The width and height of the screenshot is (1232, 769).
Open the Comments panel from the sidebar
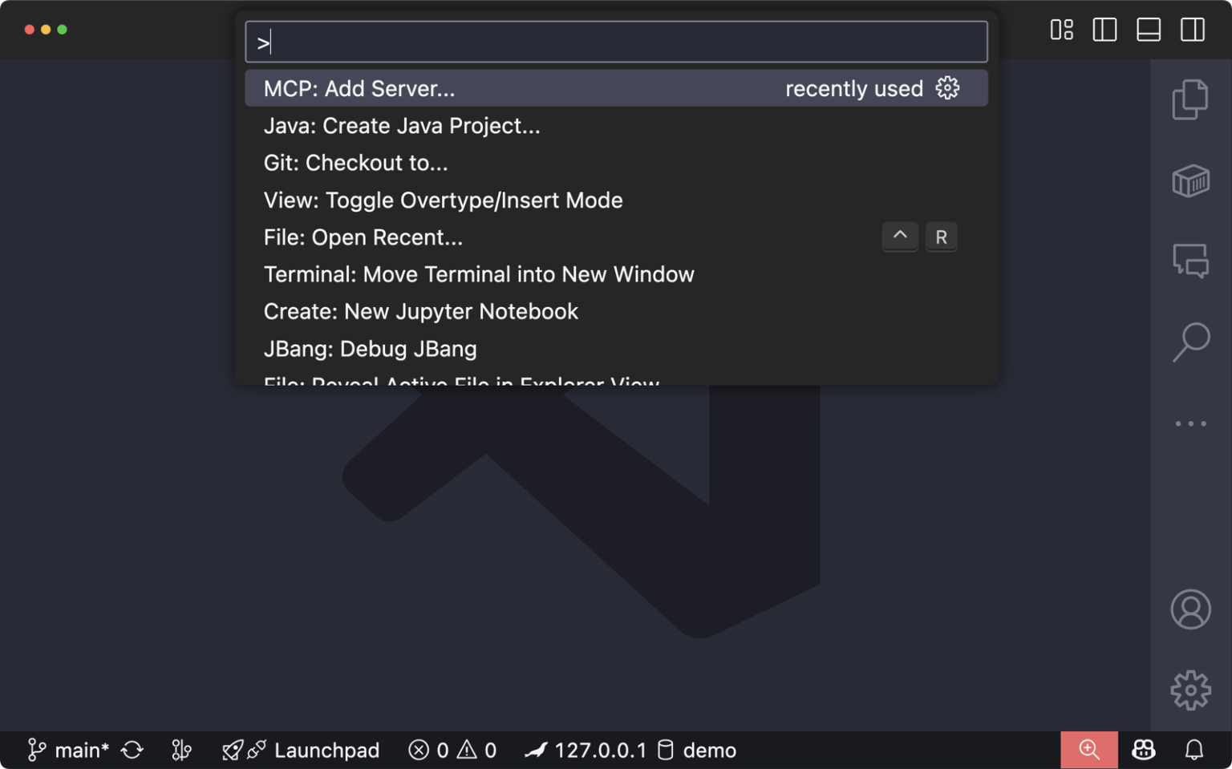pos(1190,261)
